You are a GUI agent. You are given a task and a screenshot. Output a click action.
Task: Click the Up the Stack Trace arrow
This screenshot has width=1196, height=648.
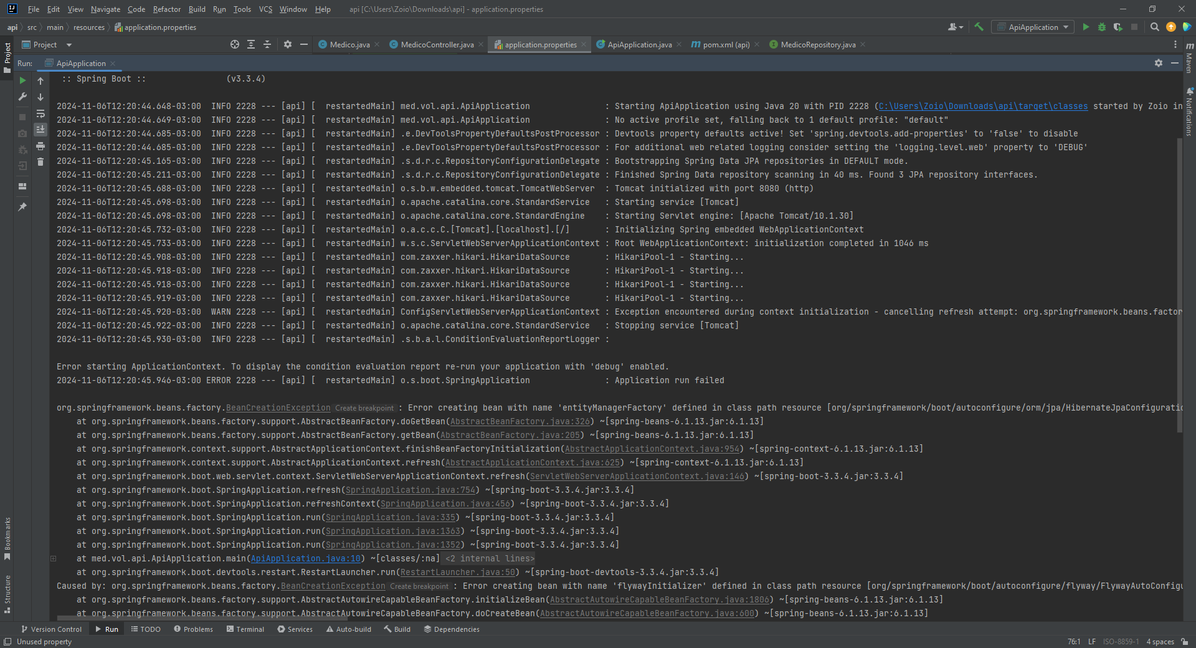(40, 80)
